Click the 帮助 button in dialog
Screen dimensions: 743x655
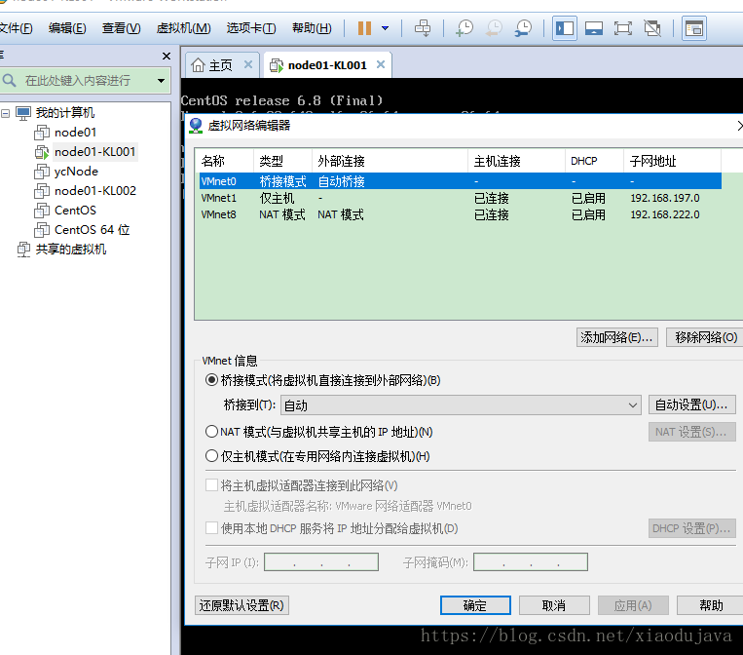click(x=711, y=605)
